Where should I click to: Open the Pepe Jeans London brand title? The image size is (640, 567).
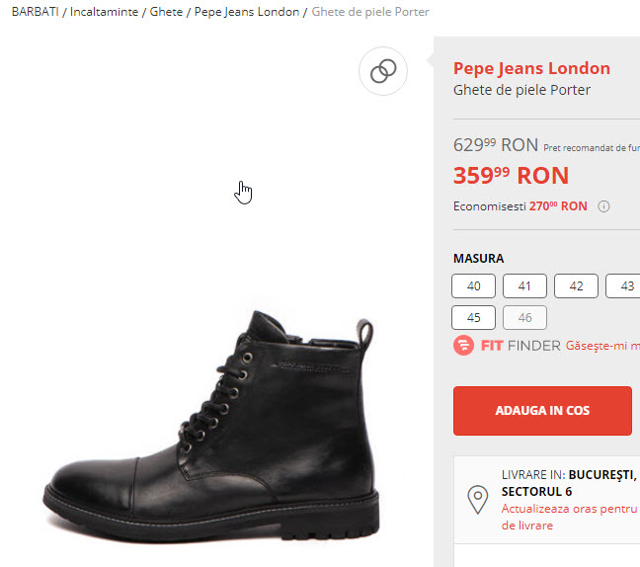[531, 68]
